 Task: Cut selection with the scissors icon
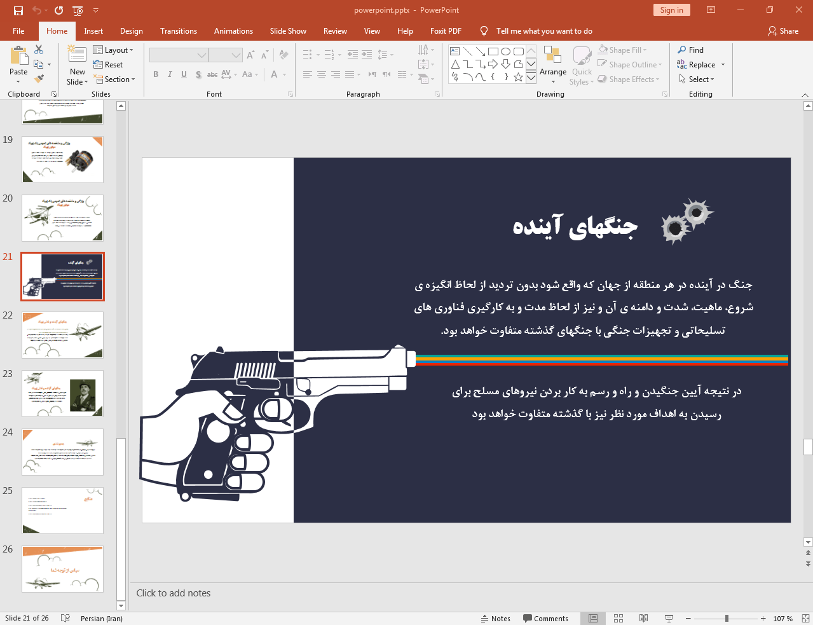pyautogui.click(x=39, y=50)
